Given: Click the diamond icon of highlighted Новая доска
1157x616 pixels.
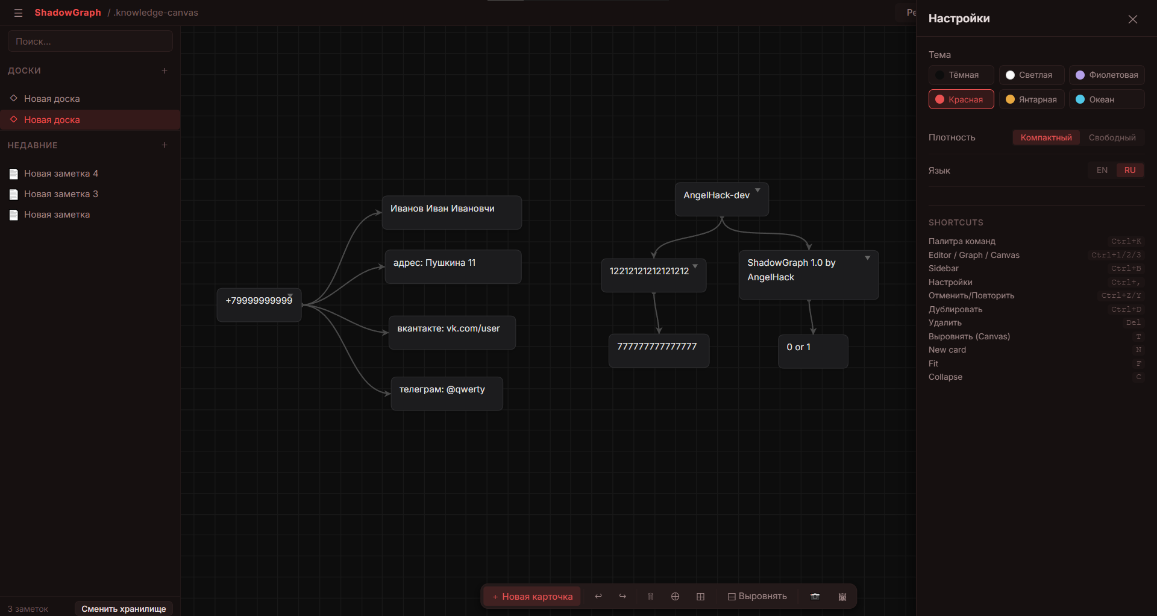Looking at the screenshot, I should point(14,119).
